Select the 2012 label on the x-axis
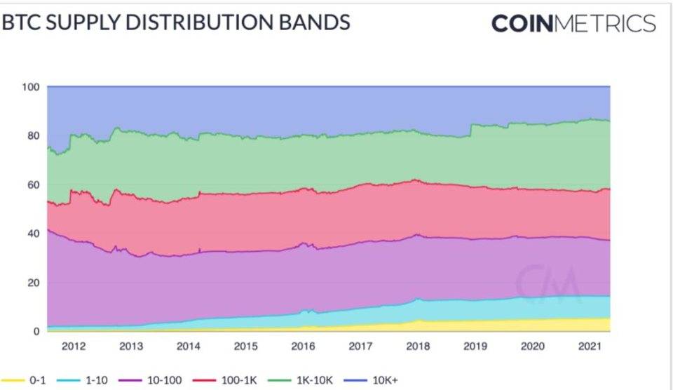This screenshot has height=390, width=673. [x=73, y=346]
